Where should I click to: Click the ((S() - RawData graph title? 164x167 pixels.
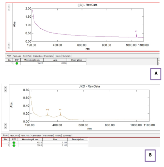[87, 5]
